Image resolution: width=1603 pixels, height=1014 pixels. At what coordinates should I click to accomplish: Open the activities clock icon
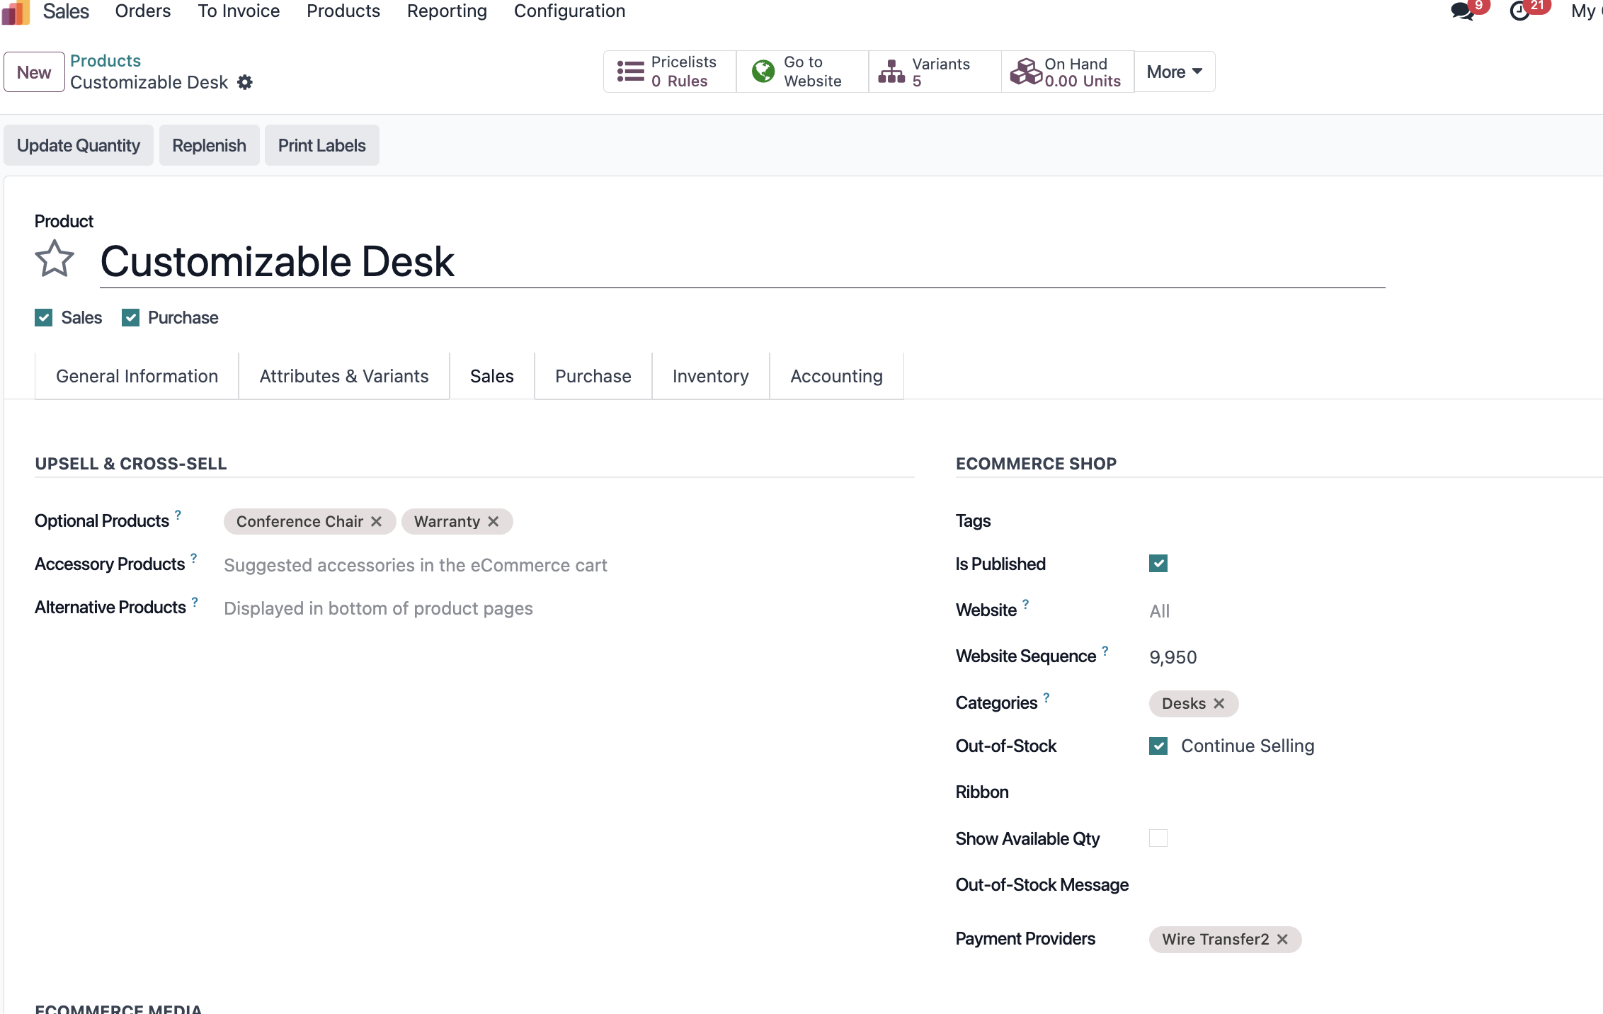coord(1520,11)
